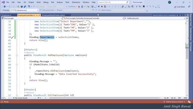Collapse the if block outline at line 48
193x109 pixels.
17,65
